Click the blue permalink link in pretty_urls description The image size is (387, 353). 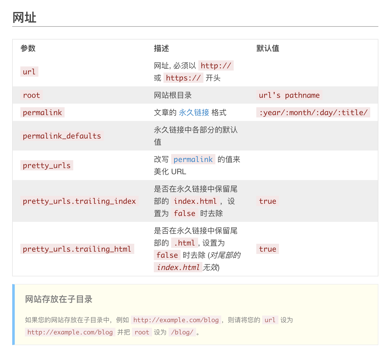(x=194, y=159)
